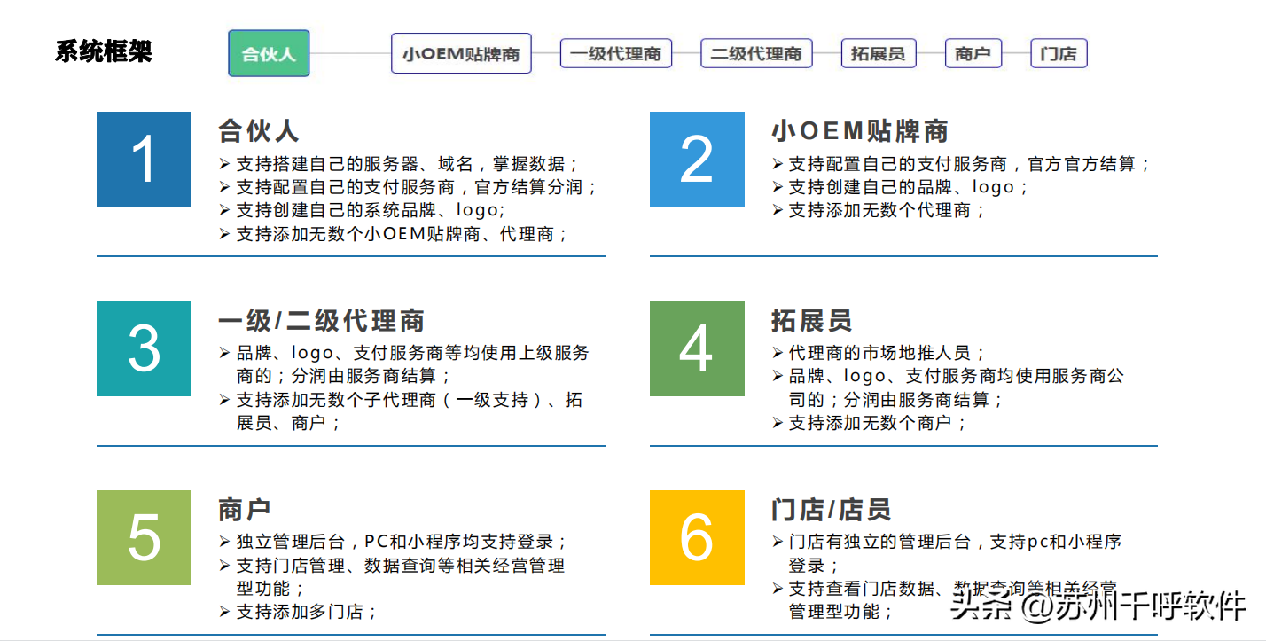Click the light blue number 2 tile
Viewport: 1266px width, 641px height.
coord(697,159)
